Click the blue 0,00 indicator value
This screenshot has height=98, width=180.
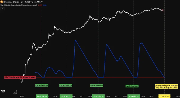[x=44, y=5]
